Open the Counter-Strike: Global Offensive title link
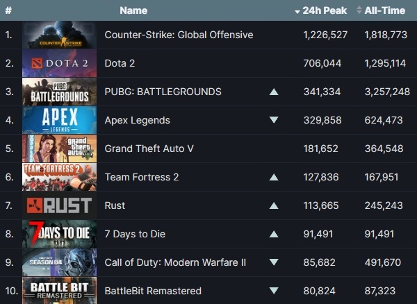This screenshot has width=417, height=304. click(x=179, y=35)
